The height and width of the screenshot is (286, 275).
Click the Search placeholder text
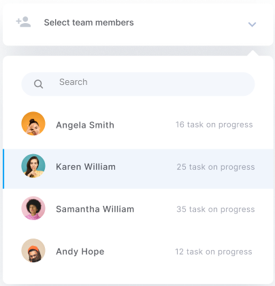pyautogui.click(x=74, y=82)
